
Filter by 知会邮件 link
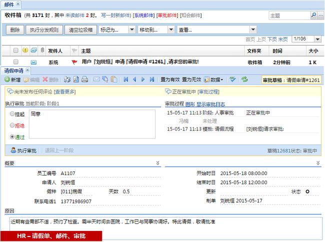[191, 15]
